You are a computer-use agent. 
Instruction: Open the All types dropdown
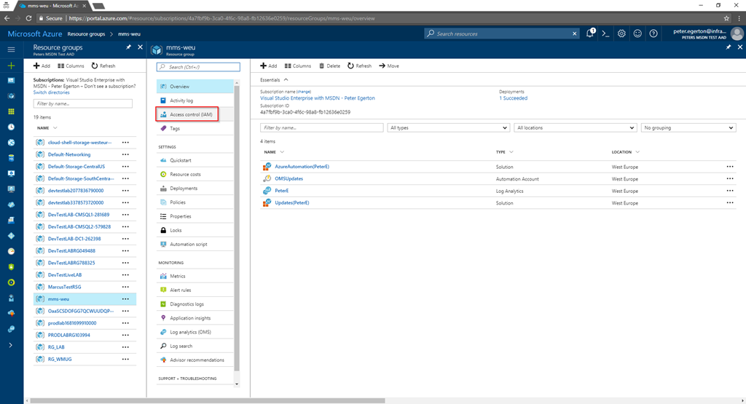tap(448, 127)
